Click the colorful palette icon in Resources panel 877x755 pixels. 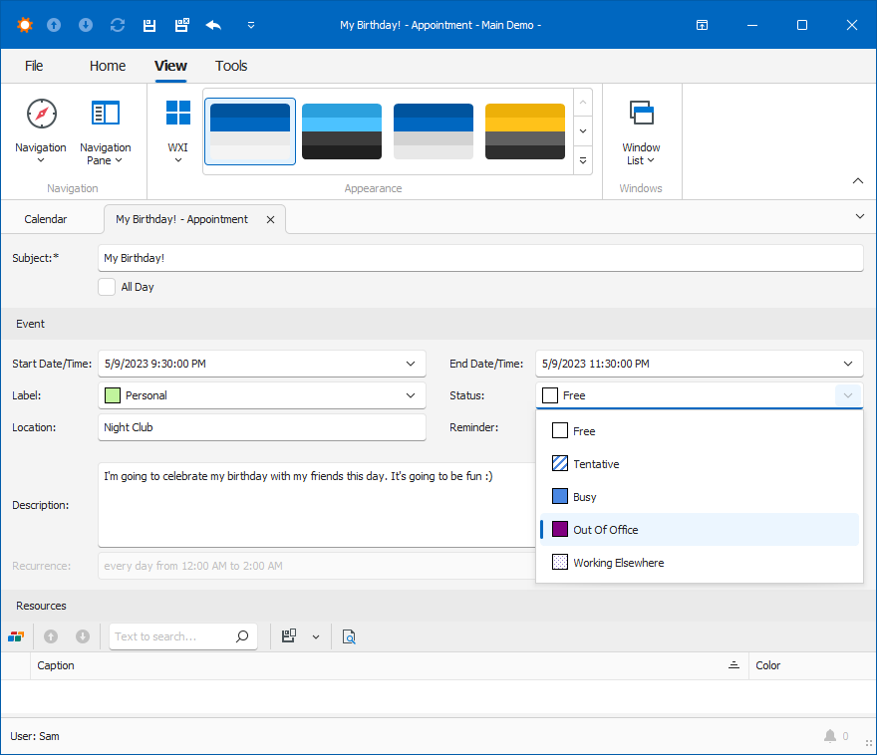[16, 635]
